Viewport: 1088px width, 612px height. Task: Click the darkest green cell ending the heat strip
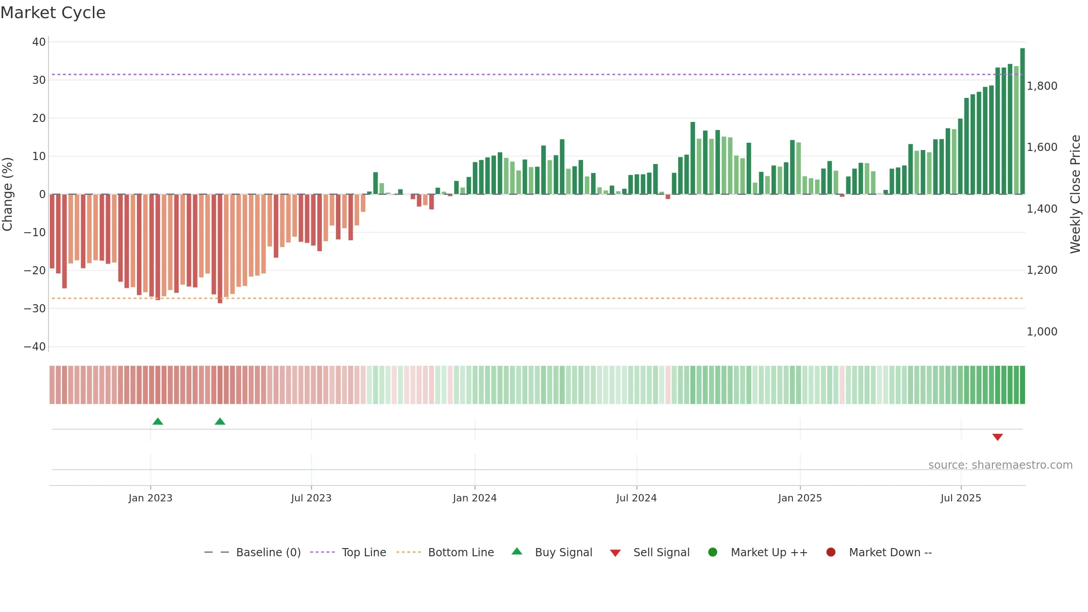(x=1022, y=385)
